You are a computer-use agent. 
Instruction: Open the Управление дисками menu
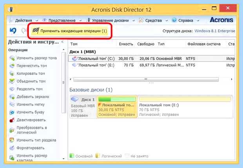pos(111,20)
